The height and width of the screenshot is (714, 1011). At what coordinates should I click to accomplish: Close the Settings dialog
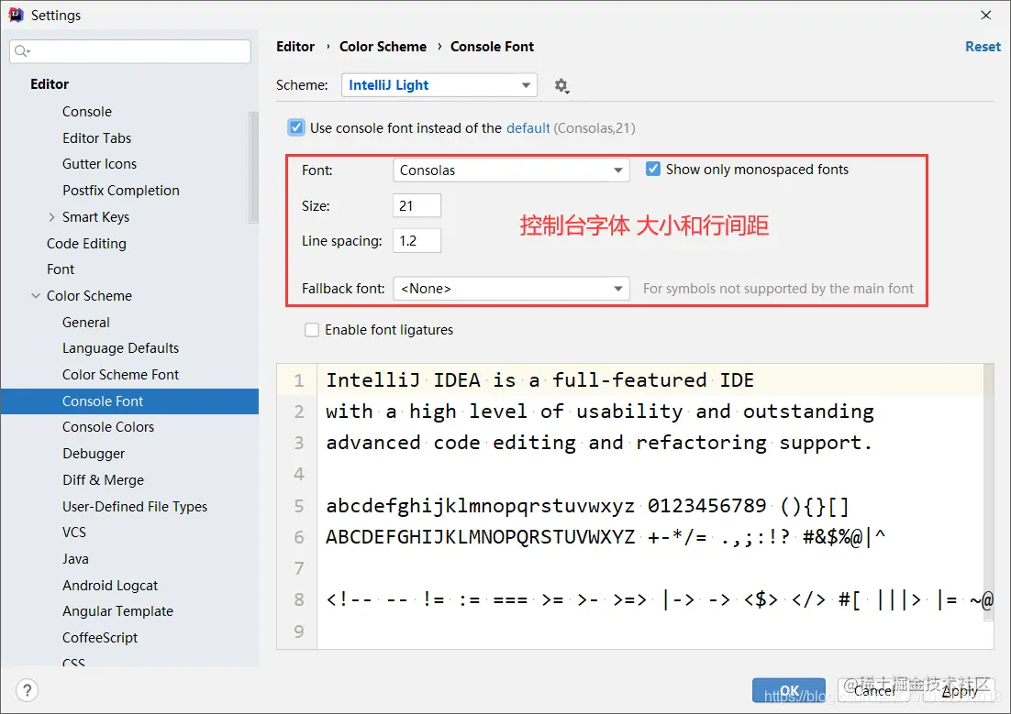(x=986, y=15)
